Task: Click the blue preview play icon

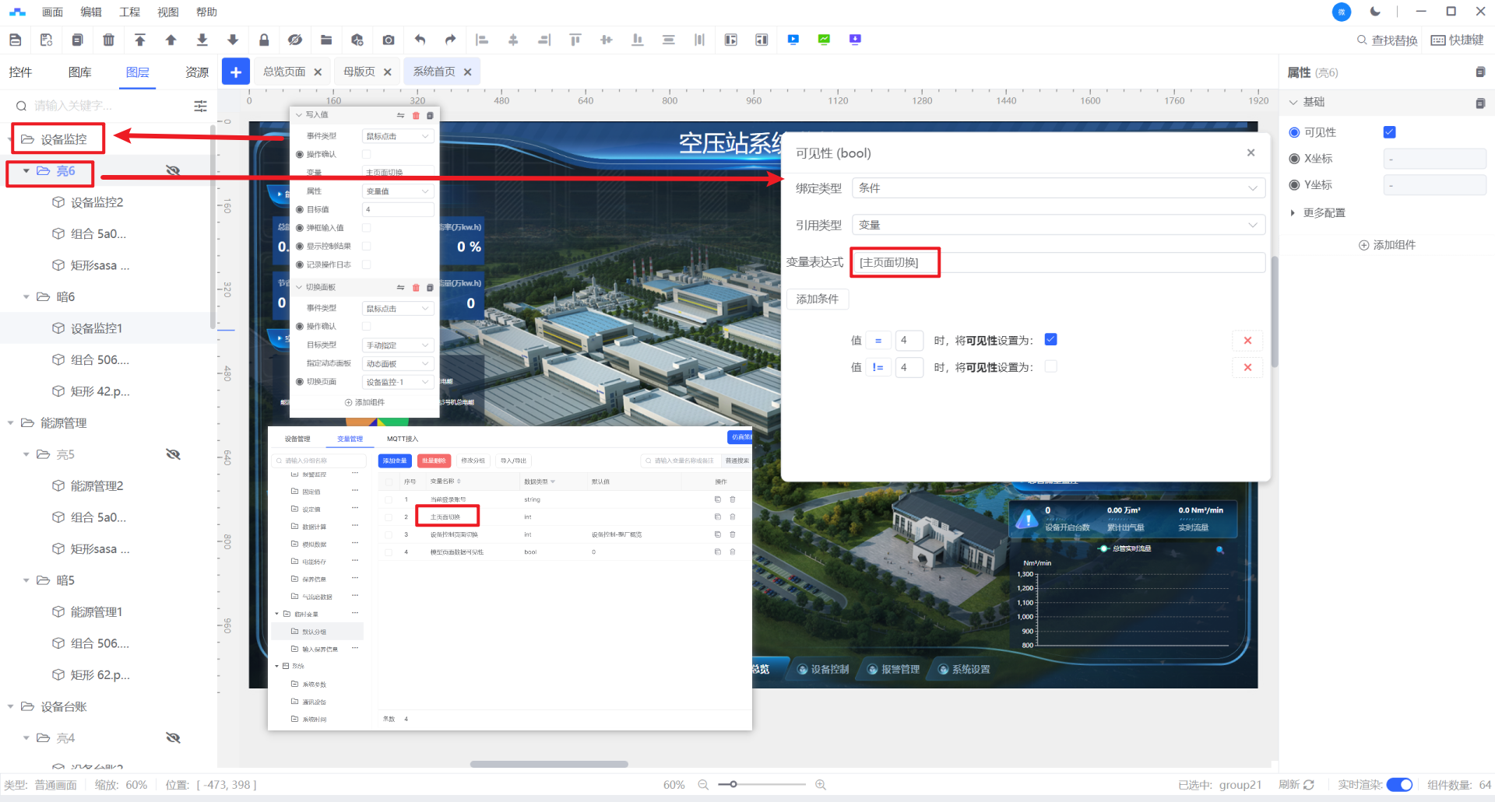Action: 793,40
